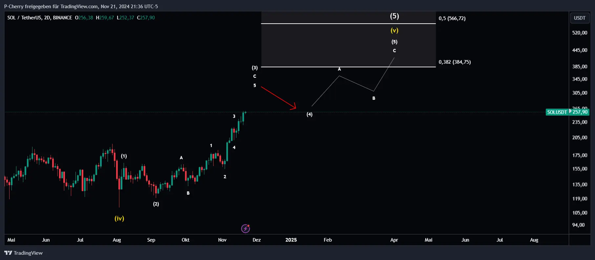
Task: Select the (1) wave label near August
Action: 124,156
